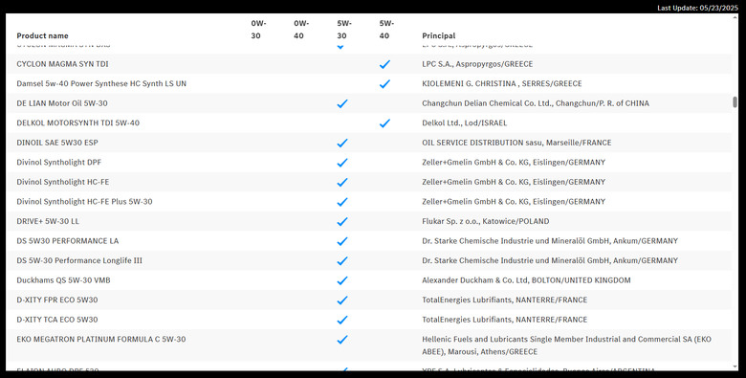Click the Last Update 05/23/2025 label

point(697,8)
